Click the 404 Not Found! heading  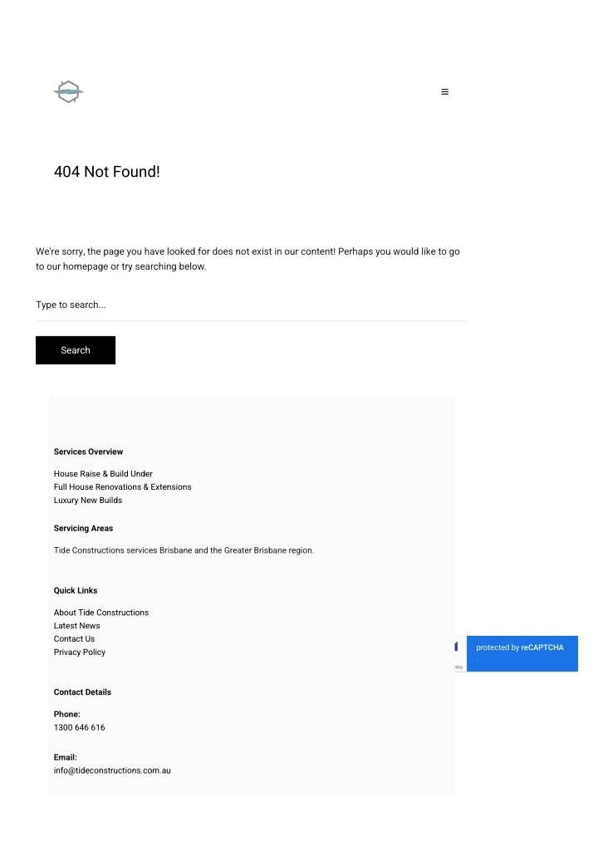point(106,172)
